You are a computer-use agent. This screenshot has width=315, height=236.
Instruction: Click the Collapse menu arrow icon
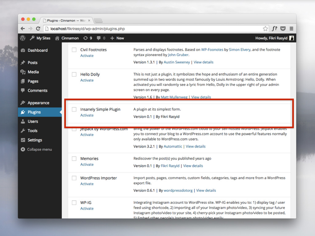23,149
